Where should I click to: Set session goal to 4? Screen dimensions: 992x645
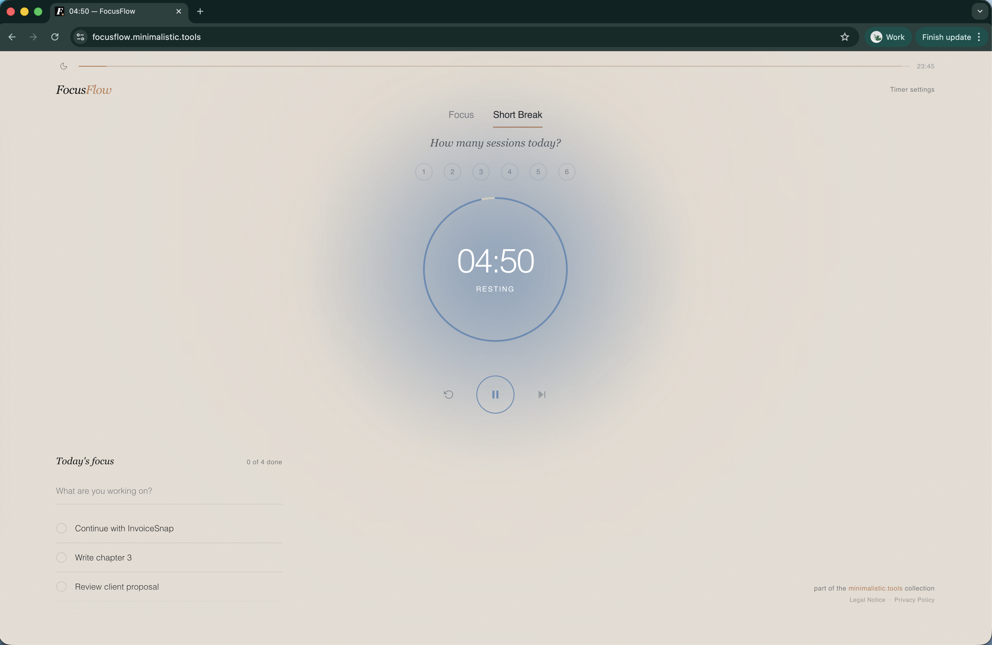pyautogui.click(x=509, y=172)
